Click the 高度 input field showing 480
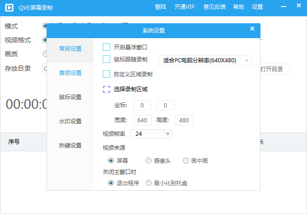The image size is (307, 214). 184,120
